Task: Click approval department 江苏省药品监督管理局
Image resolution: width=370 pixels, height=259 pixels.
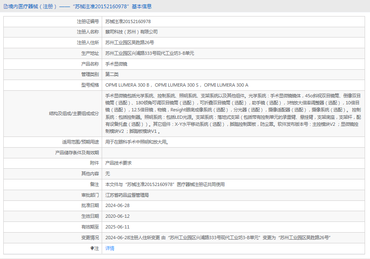Action: (127, 195)
